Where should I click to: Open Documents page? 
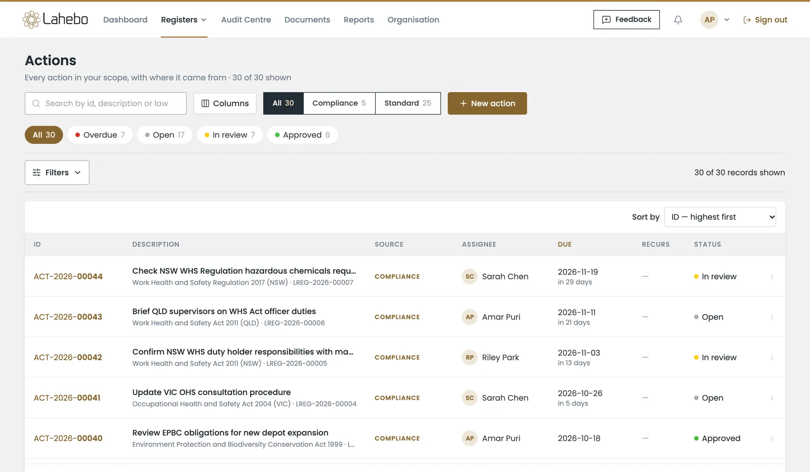(307, 20)
